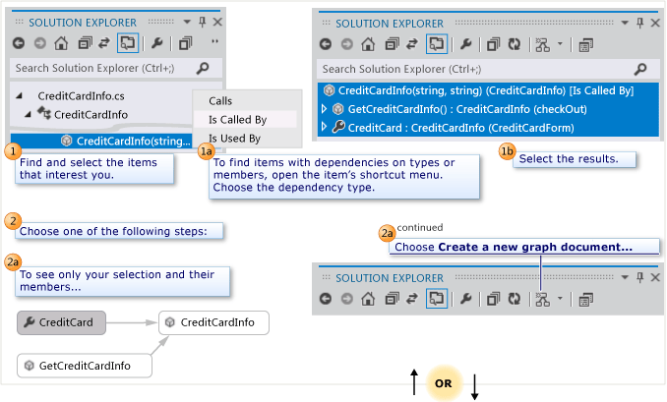Click magnifier icon in CreditCardInfo.cs panel search
Image resolution: width=667 pixels, height=402 pixels.
(203, 68)
